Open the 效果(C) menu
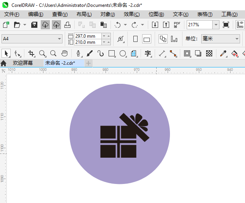 click(132, 14)
